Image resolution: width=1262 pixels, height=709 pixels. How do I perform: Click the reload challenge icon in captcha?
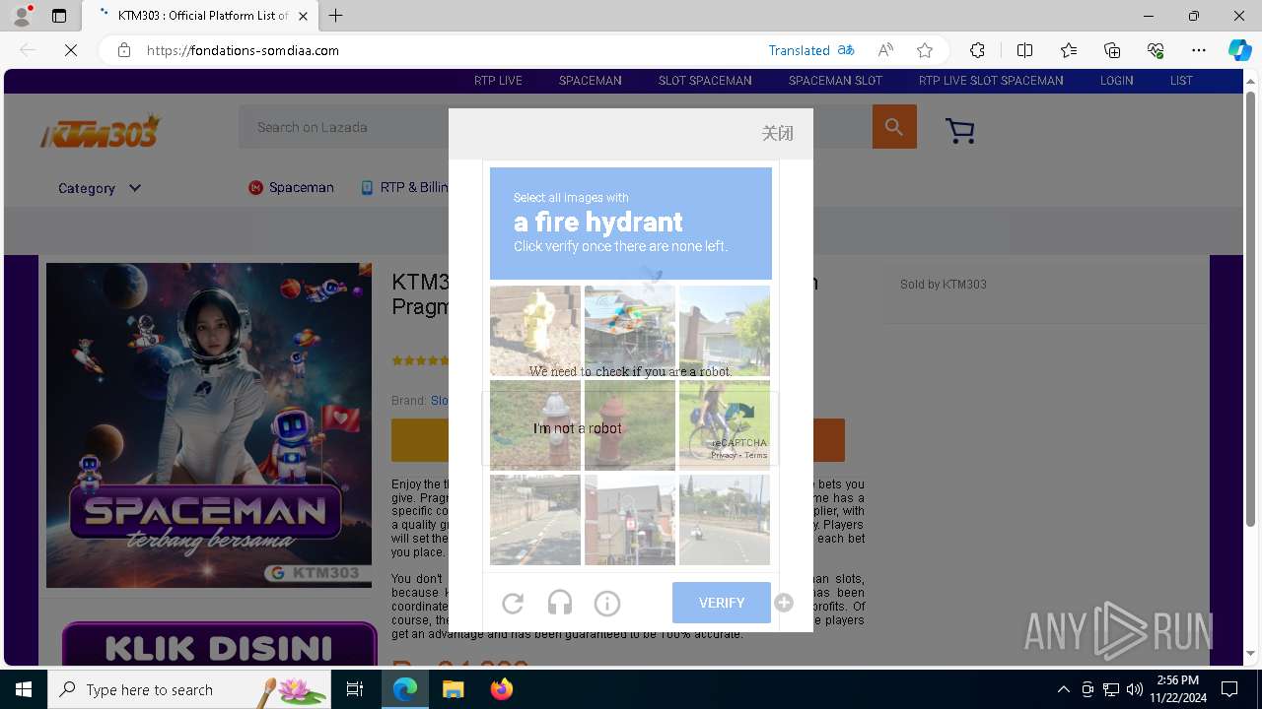point(513,603)
